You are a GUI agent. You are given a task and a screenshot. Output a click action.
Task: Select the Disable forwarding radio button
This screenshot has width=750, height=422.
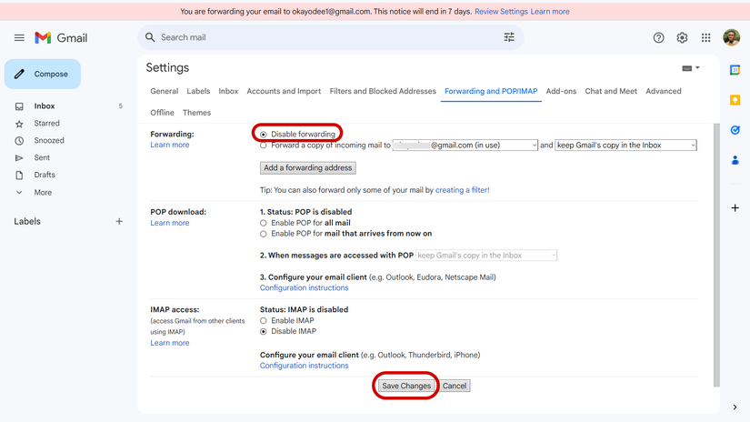264,135
